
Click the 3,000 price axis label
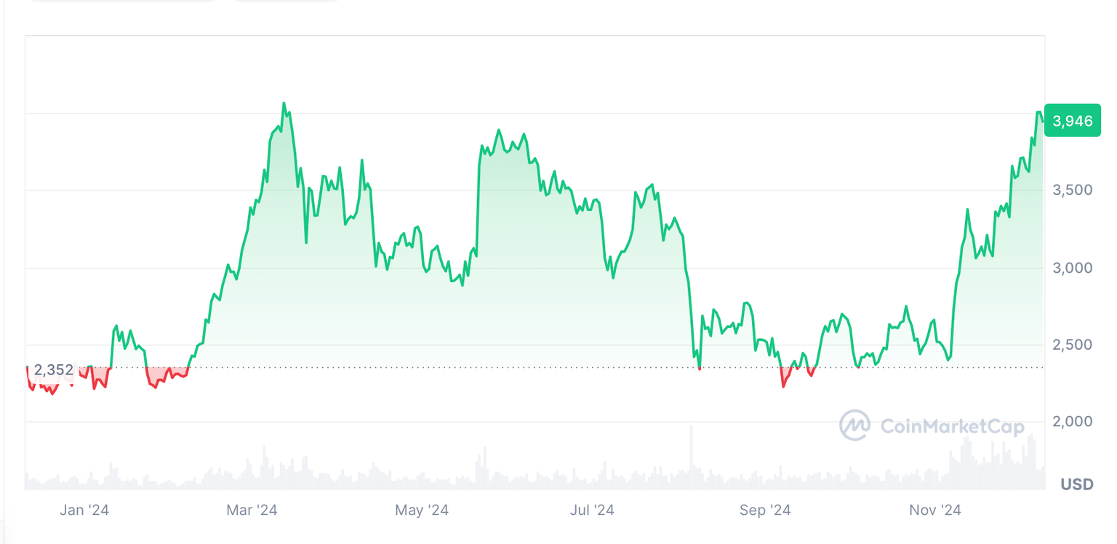point(1073,268)
